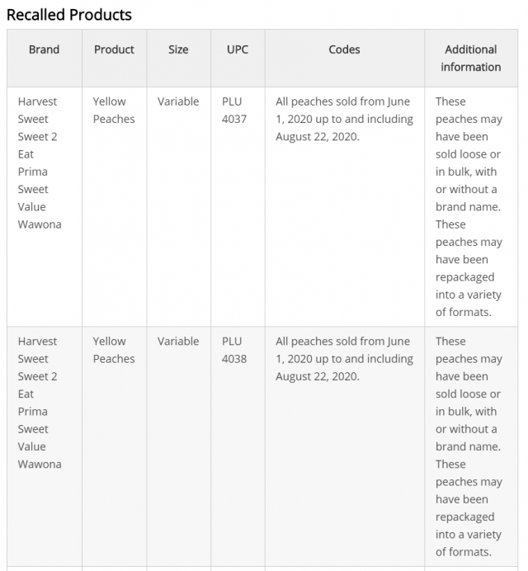528x571 pixels.
Task: Select Yellow Peaches in the PLU 4038 row
Action: pos(114,350)
